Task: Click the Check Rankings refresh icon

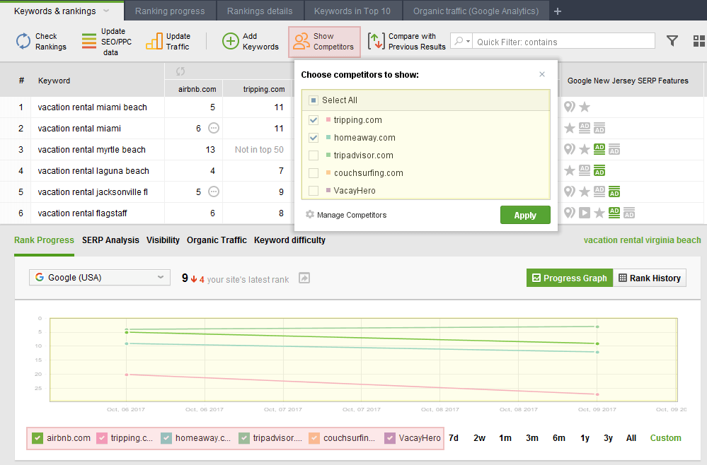Action: coord(23,42)
